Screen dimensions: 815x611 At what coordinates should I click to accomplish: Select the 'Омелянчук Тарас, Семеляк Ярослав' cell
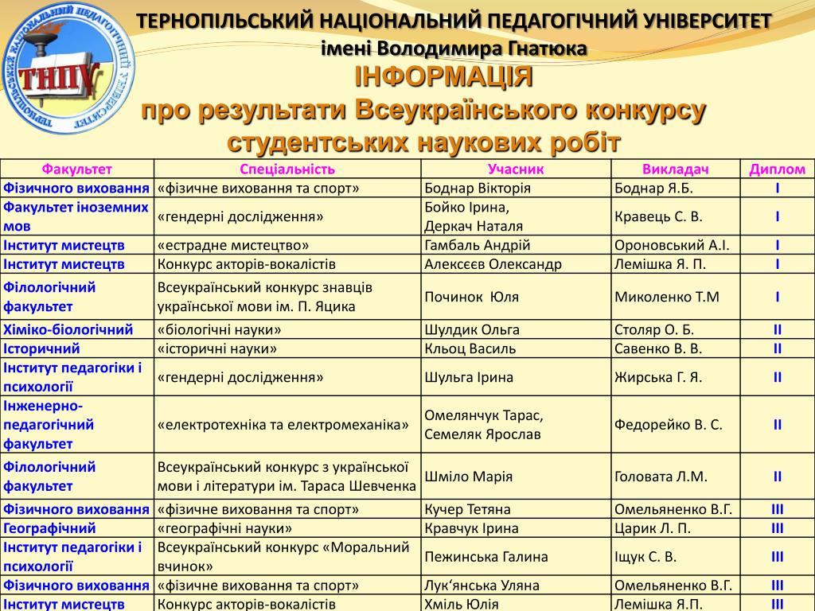[x=516, y=425]
